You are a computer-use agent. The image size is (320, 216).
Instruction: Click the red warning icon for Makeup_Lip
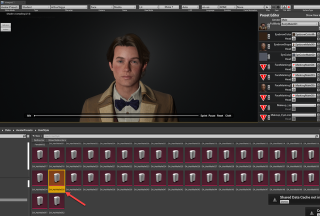263,107
